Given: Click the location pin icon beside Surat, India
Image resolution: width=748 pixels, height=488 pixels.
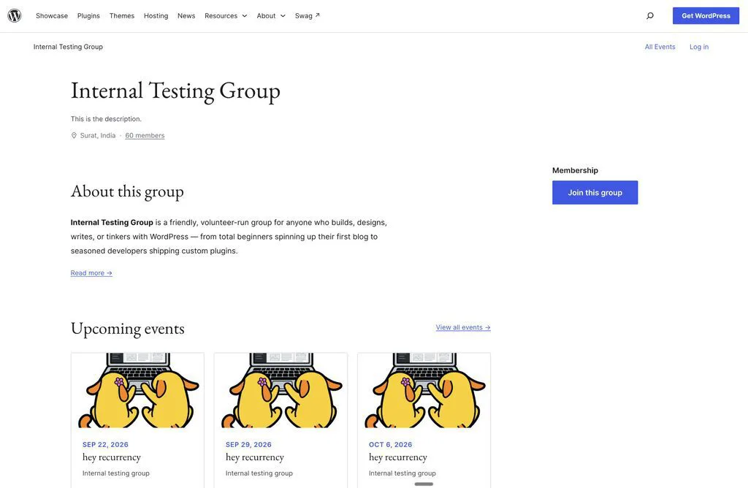Looking at the screenshot, I should tap(74, 135).
